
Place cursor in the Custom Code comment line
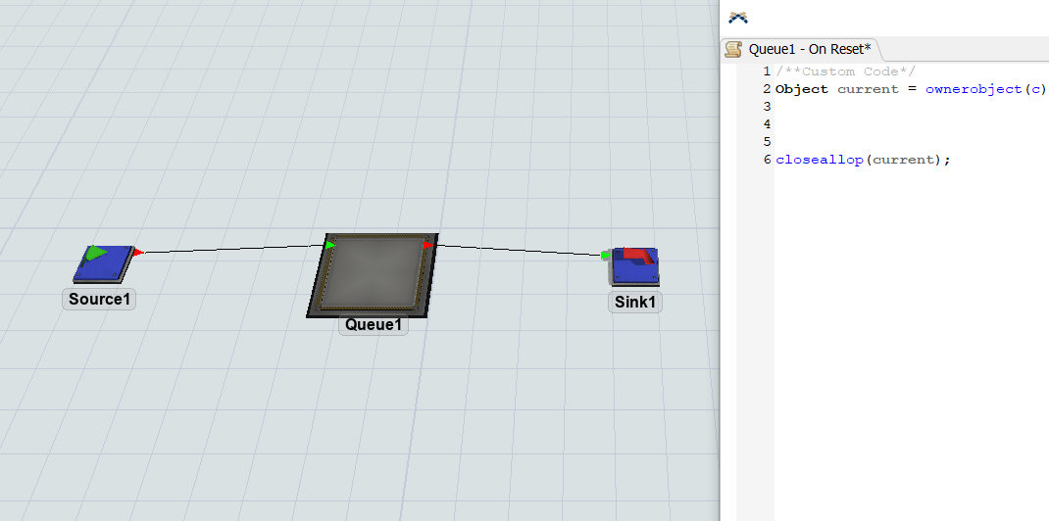coord(845,71)
